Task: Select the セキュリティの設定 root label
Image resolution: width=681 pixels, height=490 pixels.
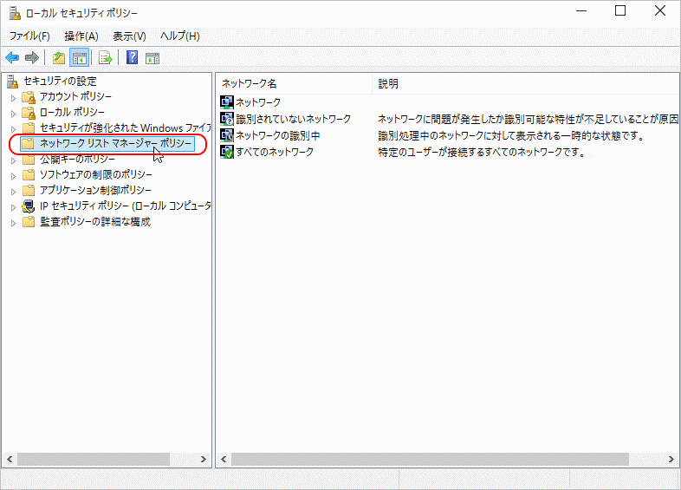Action: pyautogui.click(x=60, y=82)
